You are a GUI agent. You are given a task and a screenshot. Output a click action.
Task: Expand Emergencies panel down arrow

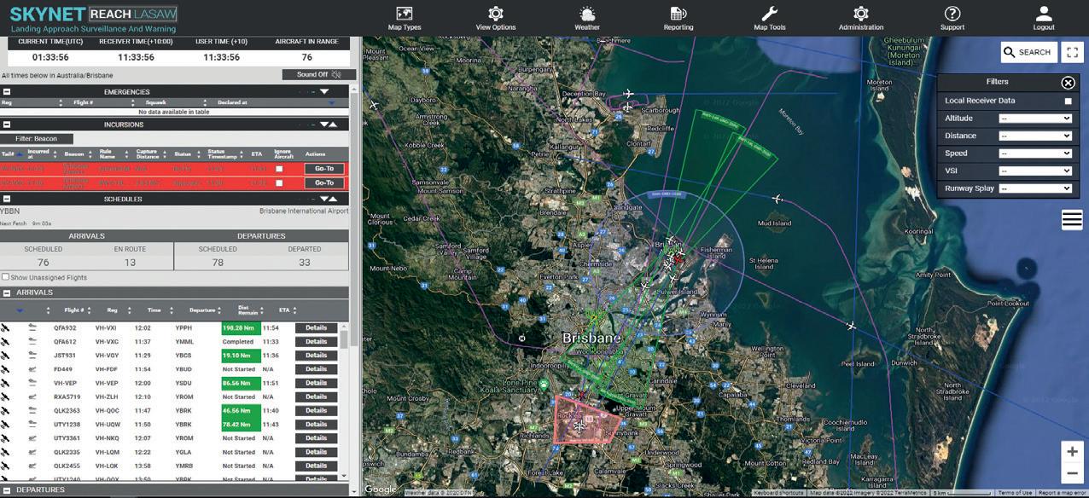[324, 92]
